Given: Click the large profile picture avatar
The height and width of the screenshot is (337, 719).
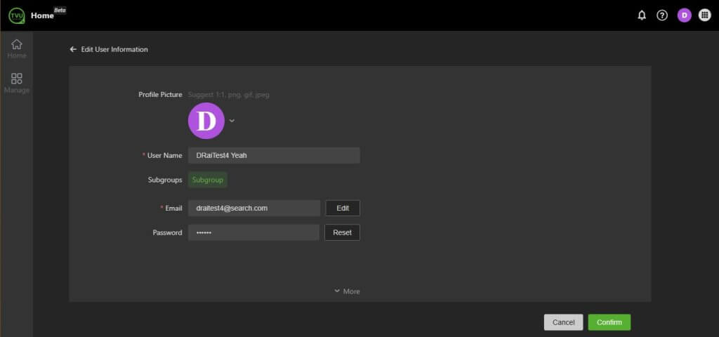Looking at the screenshot, I should pos(206,121).
